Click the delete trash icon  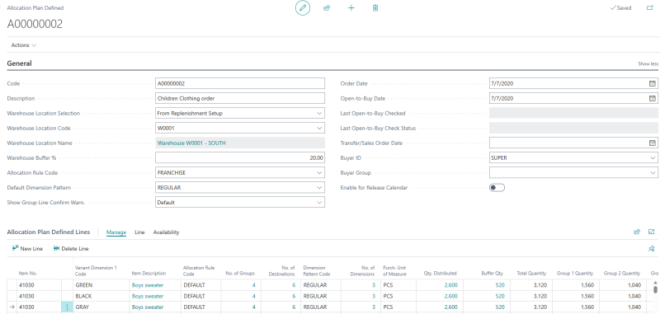[375, 8]
